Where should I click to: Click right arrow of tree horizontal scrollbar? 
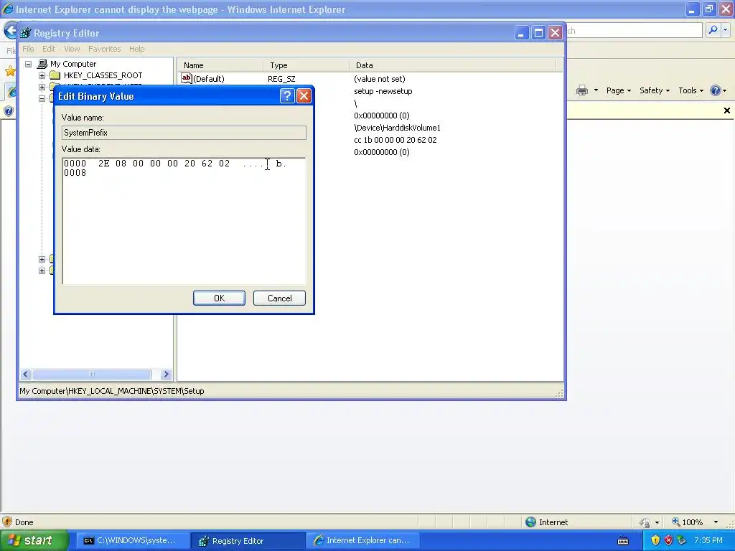tap(166, 374)
